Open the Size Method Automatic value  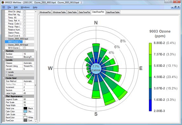click(29, 81)
